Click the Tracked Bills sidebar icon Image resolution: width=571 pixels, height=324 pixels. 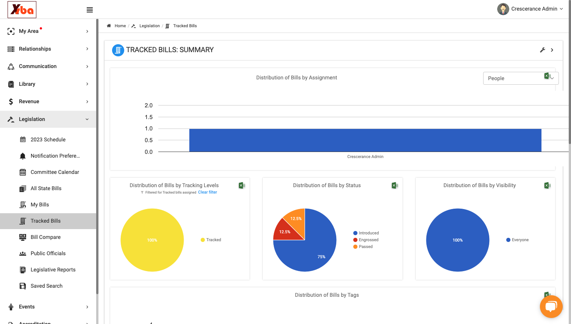click(23, 221)
